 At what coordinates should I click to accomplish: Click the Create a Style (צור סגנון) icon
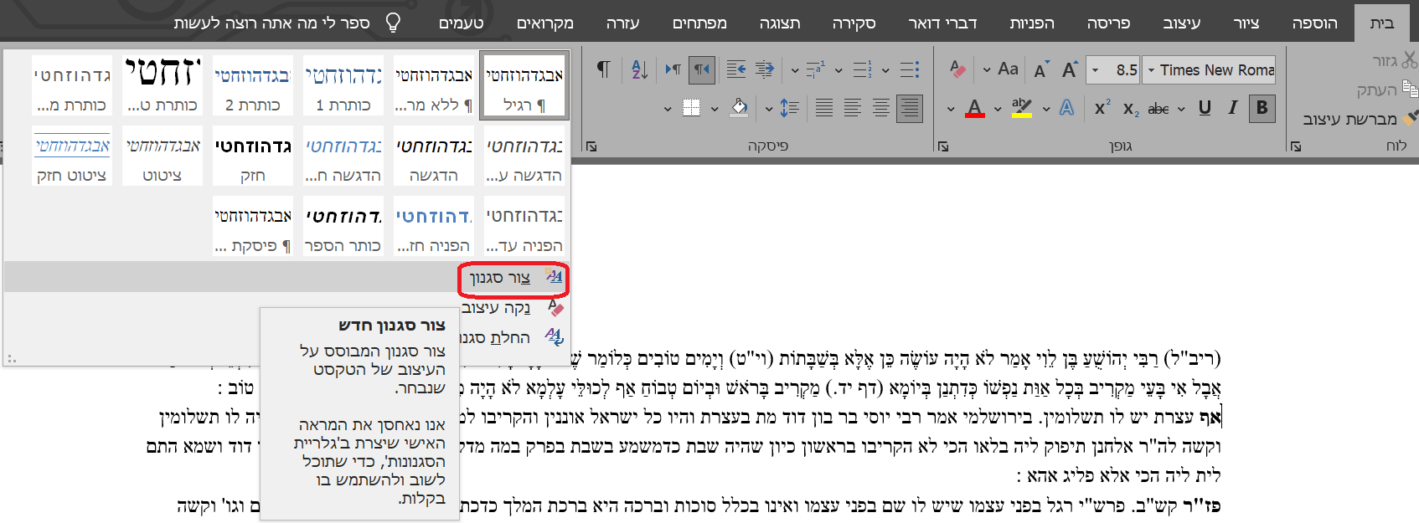pyautogui.click(x=554, y=277)
